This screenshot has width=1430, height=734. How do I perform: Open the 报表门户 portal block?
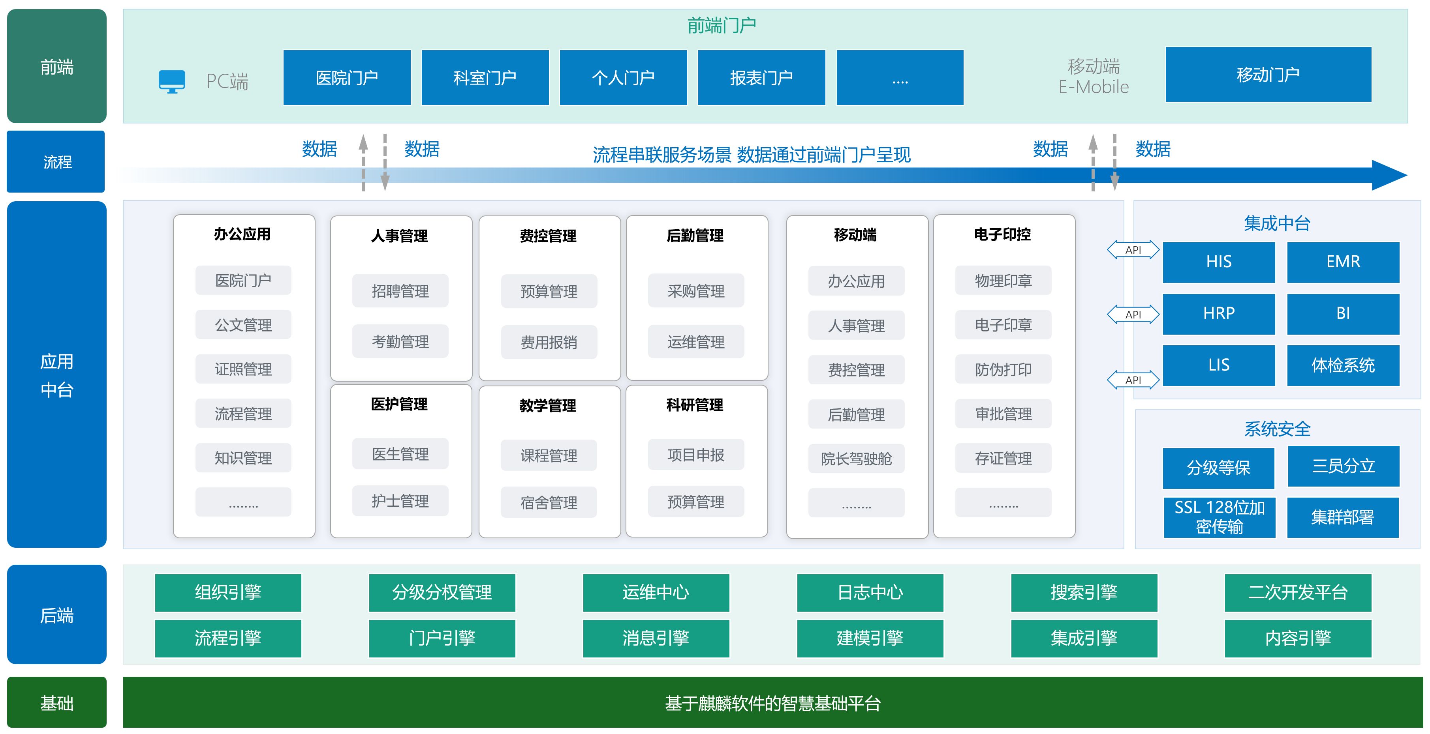[x=761, y=78]
